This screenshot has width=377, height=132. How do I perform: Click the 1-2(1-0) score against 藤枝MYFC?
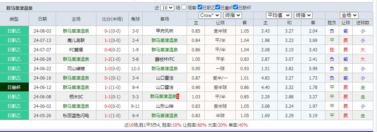coord(112,59)
